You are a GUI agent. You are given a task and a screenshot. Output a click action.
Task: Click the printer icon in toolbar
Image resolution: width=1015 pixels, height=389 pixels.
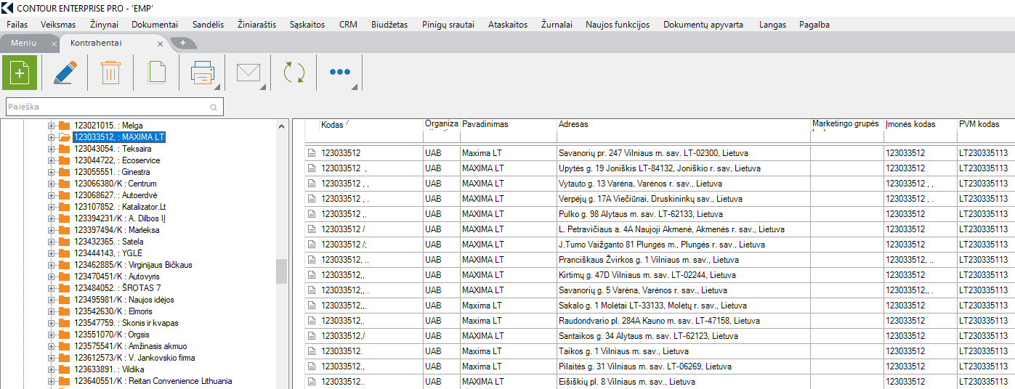point(202,73)
